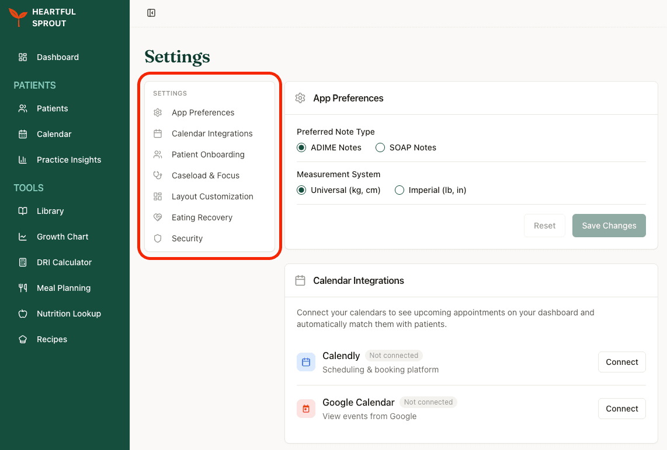Choose the Universal (kg, cm) measurement option
Image resolution: width=667 pixels, height=450 pixels.
pyautogui.click(x=301, y=190)
